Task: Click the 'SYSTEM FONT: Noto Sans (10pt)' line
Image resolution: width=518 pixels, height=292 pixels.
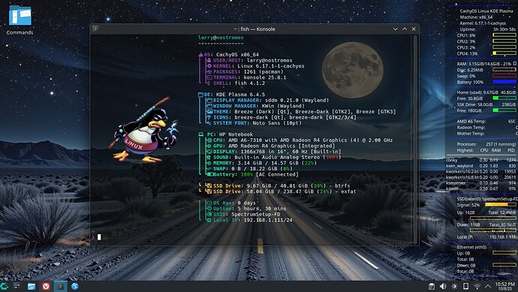Action: click(254, 123)
